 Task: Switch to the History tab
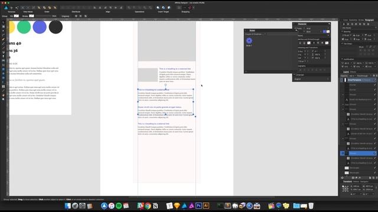pyautogui.click(x=356, y=181)
